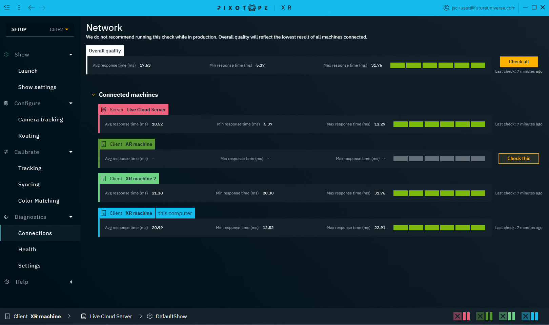Open the three-dot overflow menu
The image size is (549, 325).
coord(19,7)
